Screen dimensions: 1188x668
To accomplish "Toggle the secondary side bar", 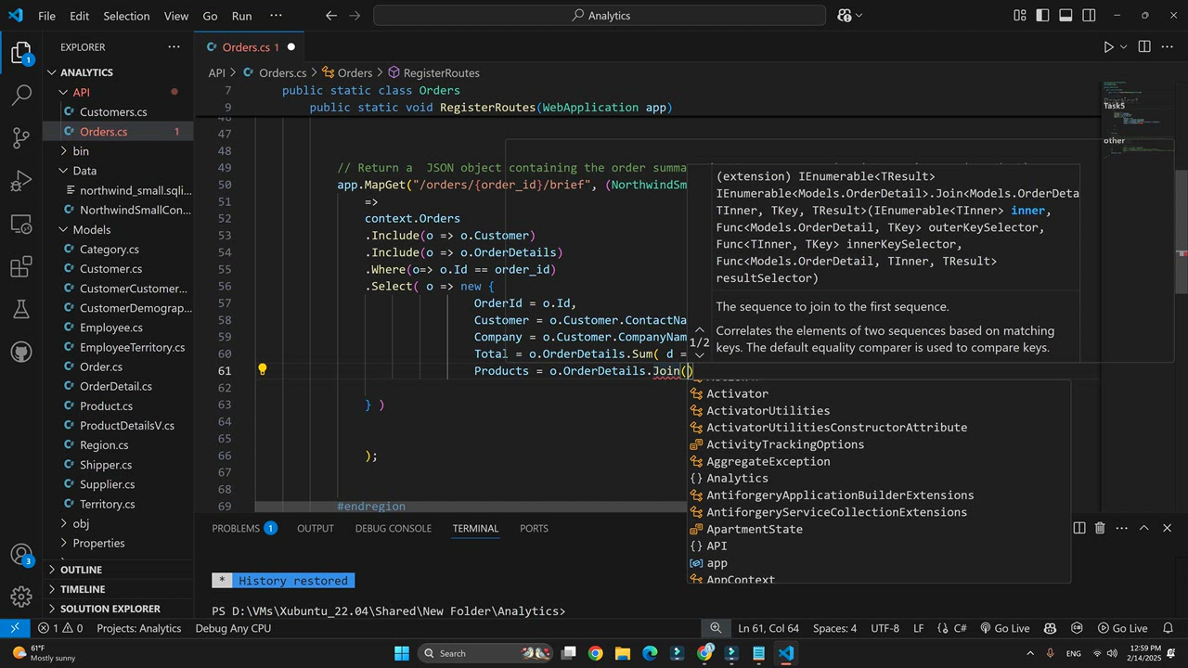I will click(1089, 16).
